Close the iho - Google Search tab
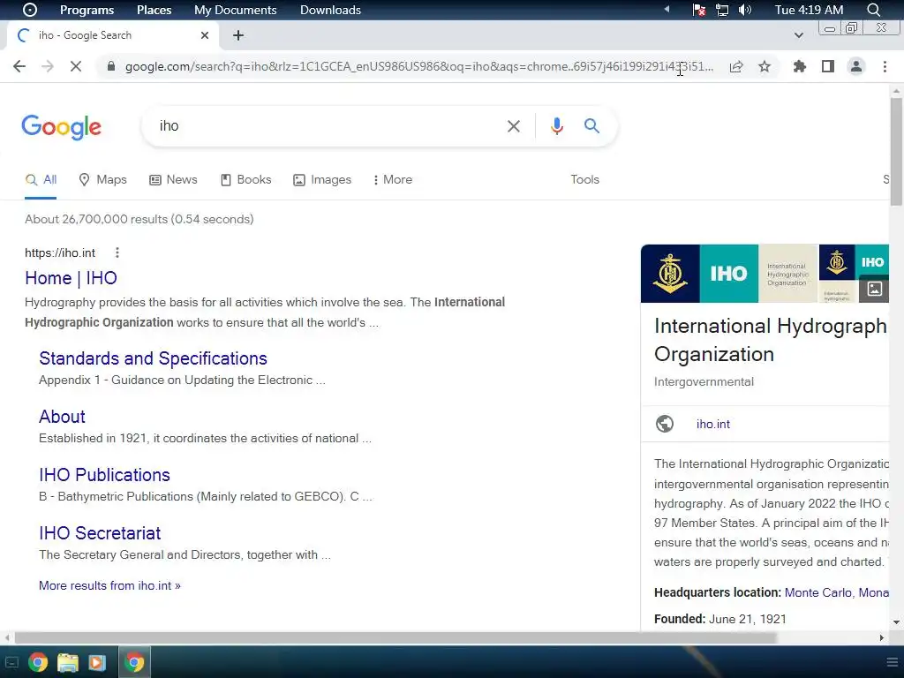This screenshot has width=904, height=678. pos(205,35)
